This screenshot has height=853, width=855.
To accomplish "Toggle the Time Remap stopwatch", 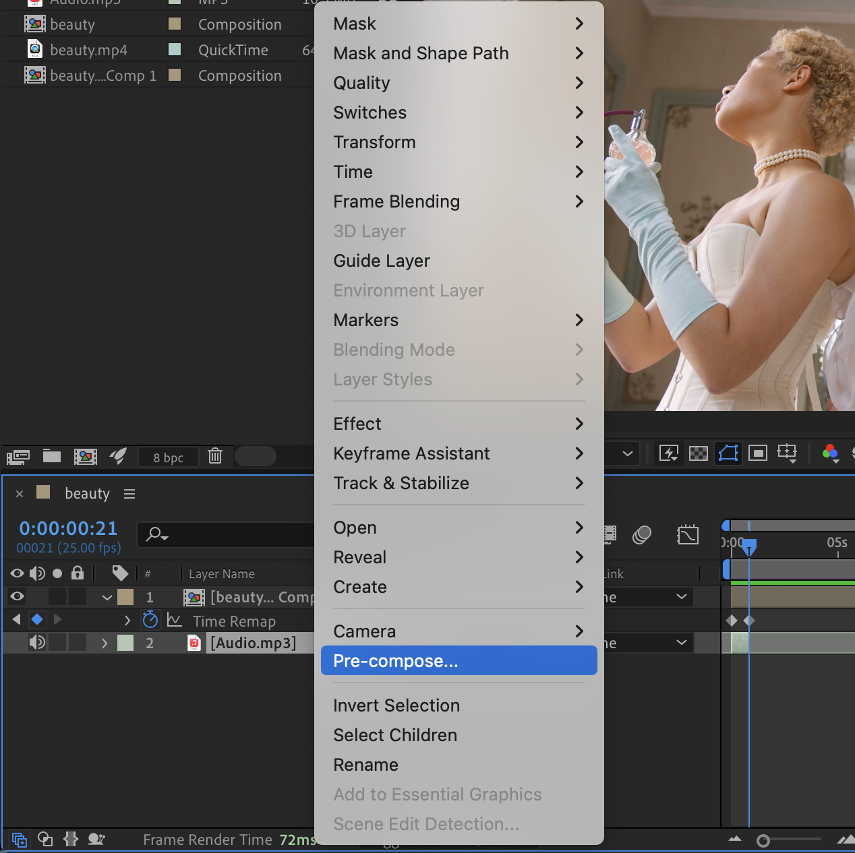I will pos(150,620).
